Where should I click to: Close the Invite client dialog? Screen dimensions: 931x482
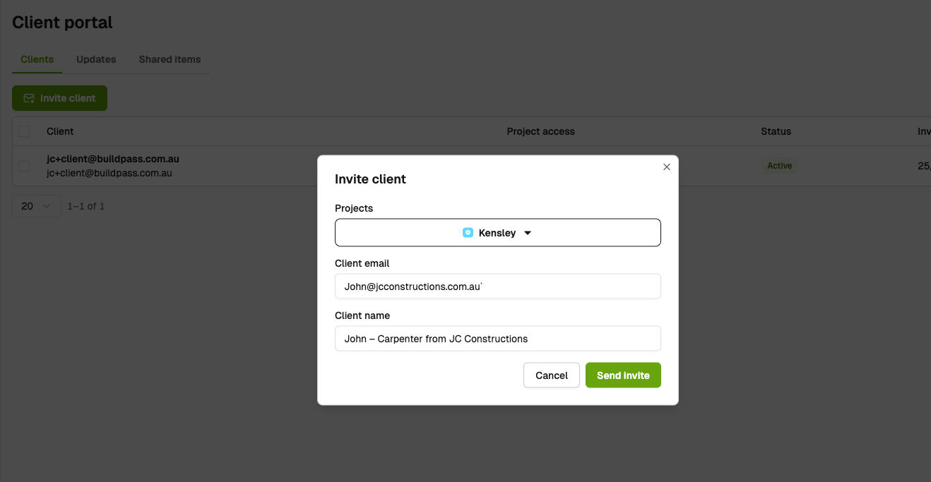666,167
